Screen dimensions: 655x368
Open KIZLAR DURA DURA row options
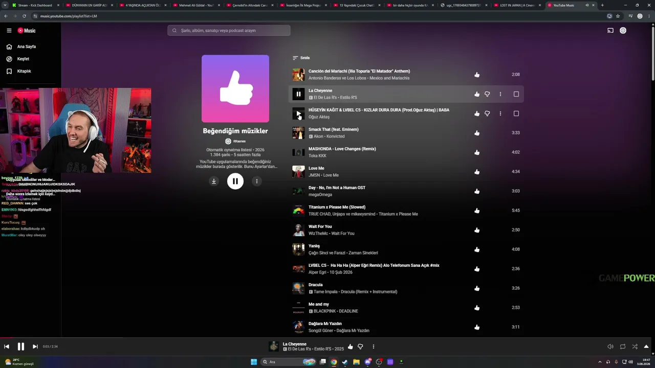500,113
